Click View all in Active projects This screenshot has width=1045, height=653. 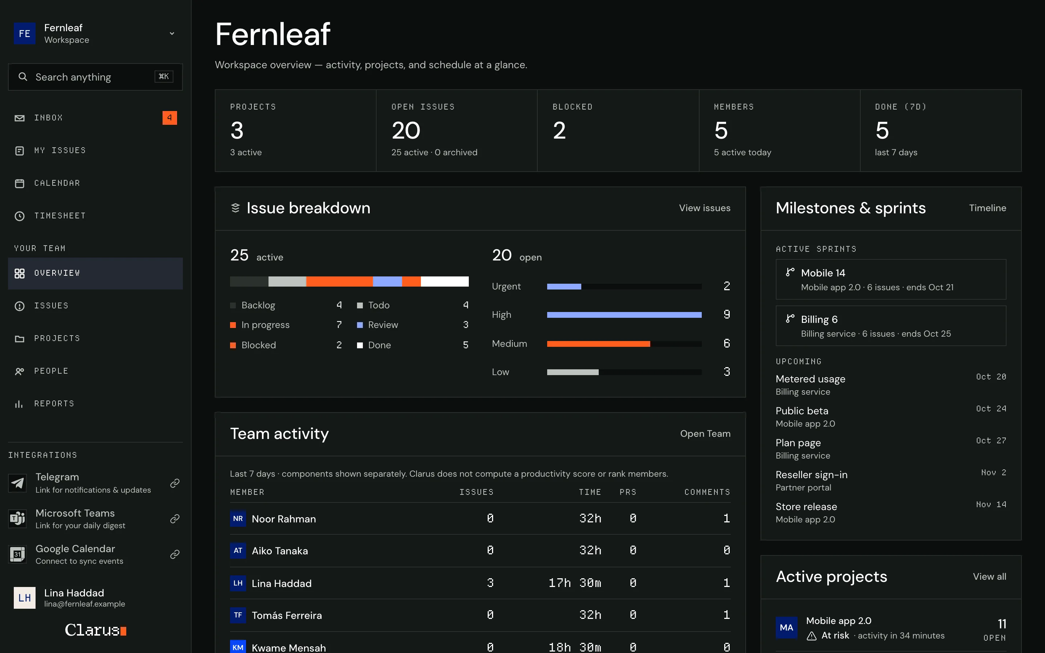point(989,576)
